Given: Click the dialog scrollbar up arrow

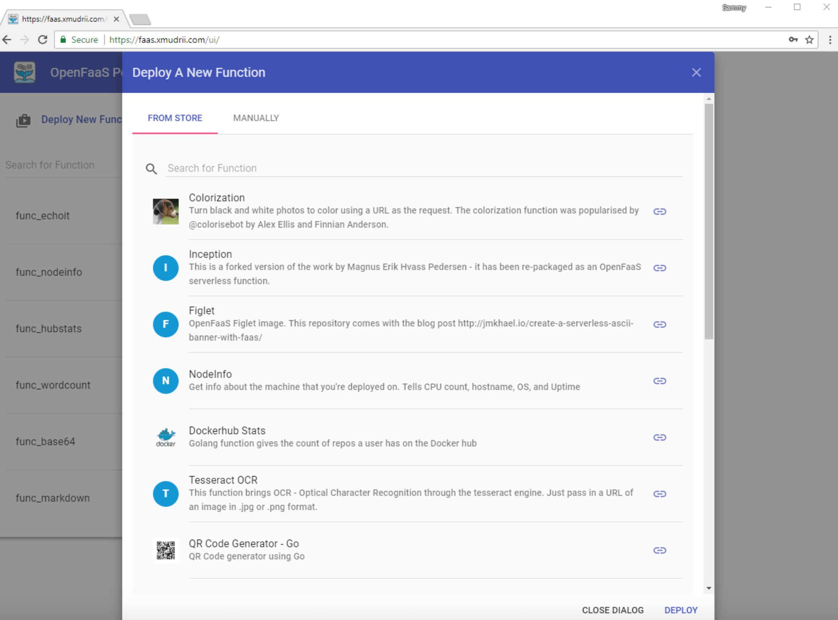Looking at the screenshot, I should [709, 99].
